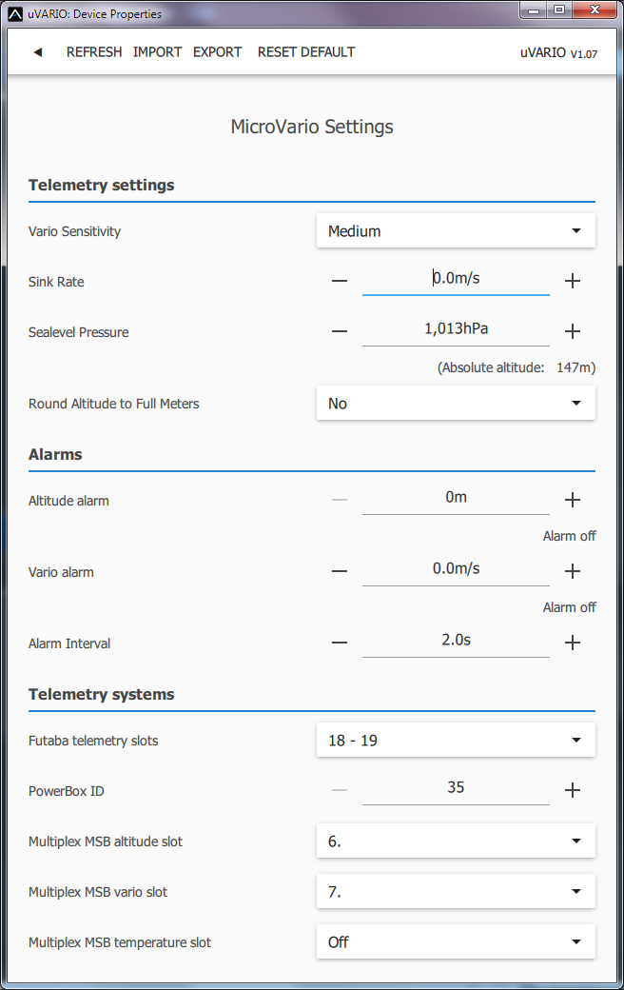The image size is (624, 990).
Task: Select Multiplex MSB altitude slot dropdown
Action: click(x=456, y=841)
